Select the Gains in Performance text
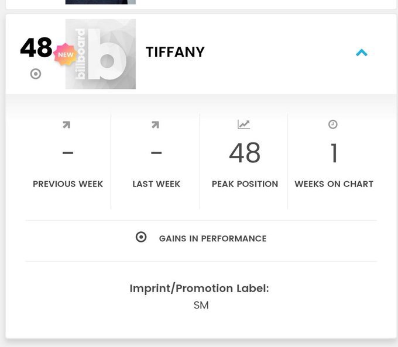This screenshot has height=347, width=398. 212,238
